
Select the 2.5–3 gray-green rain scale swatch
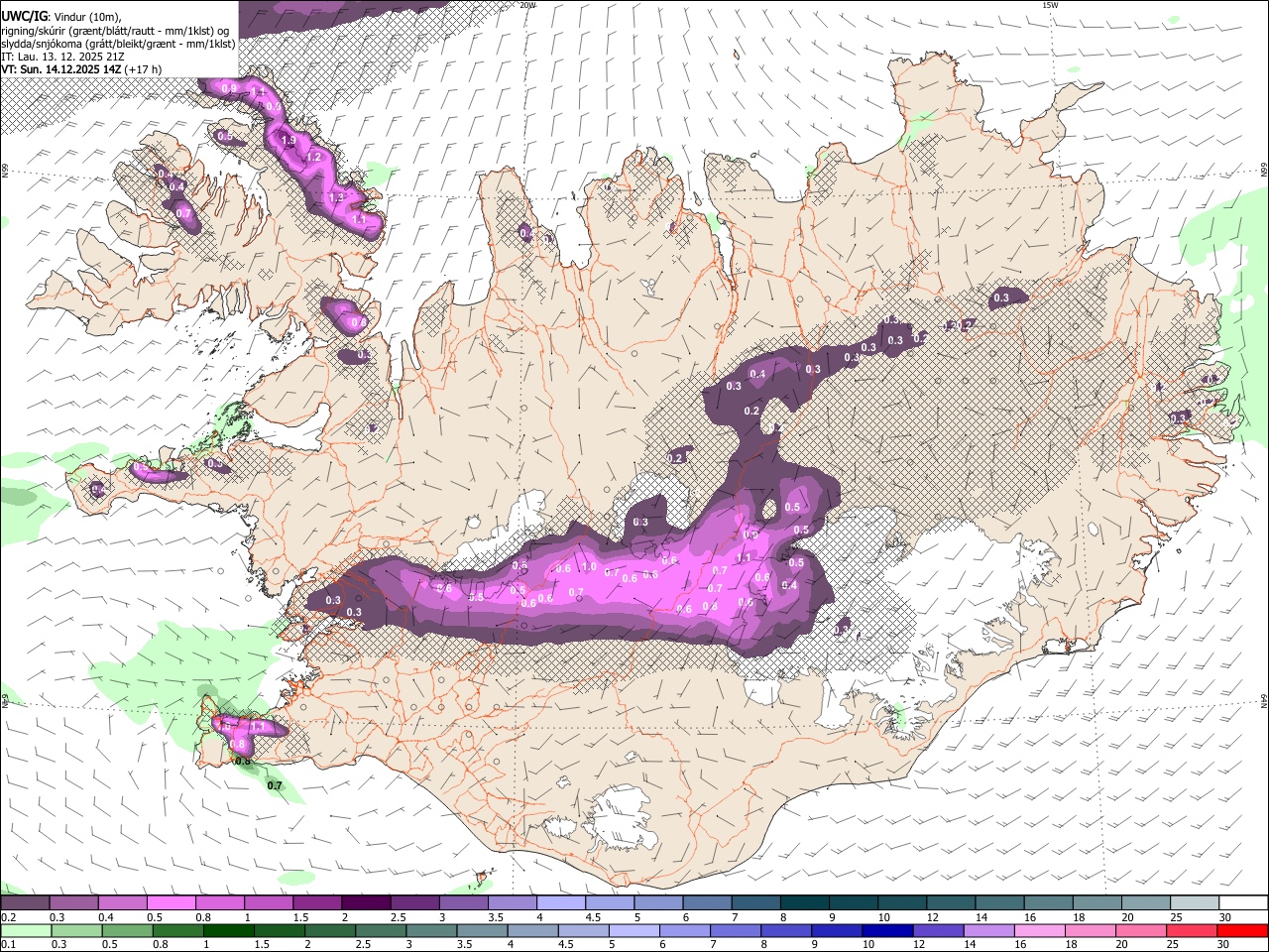(x=381, y=930)
